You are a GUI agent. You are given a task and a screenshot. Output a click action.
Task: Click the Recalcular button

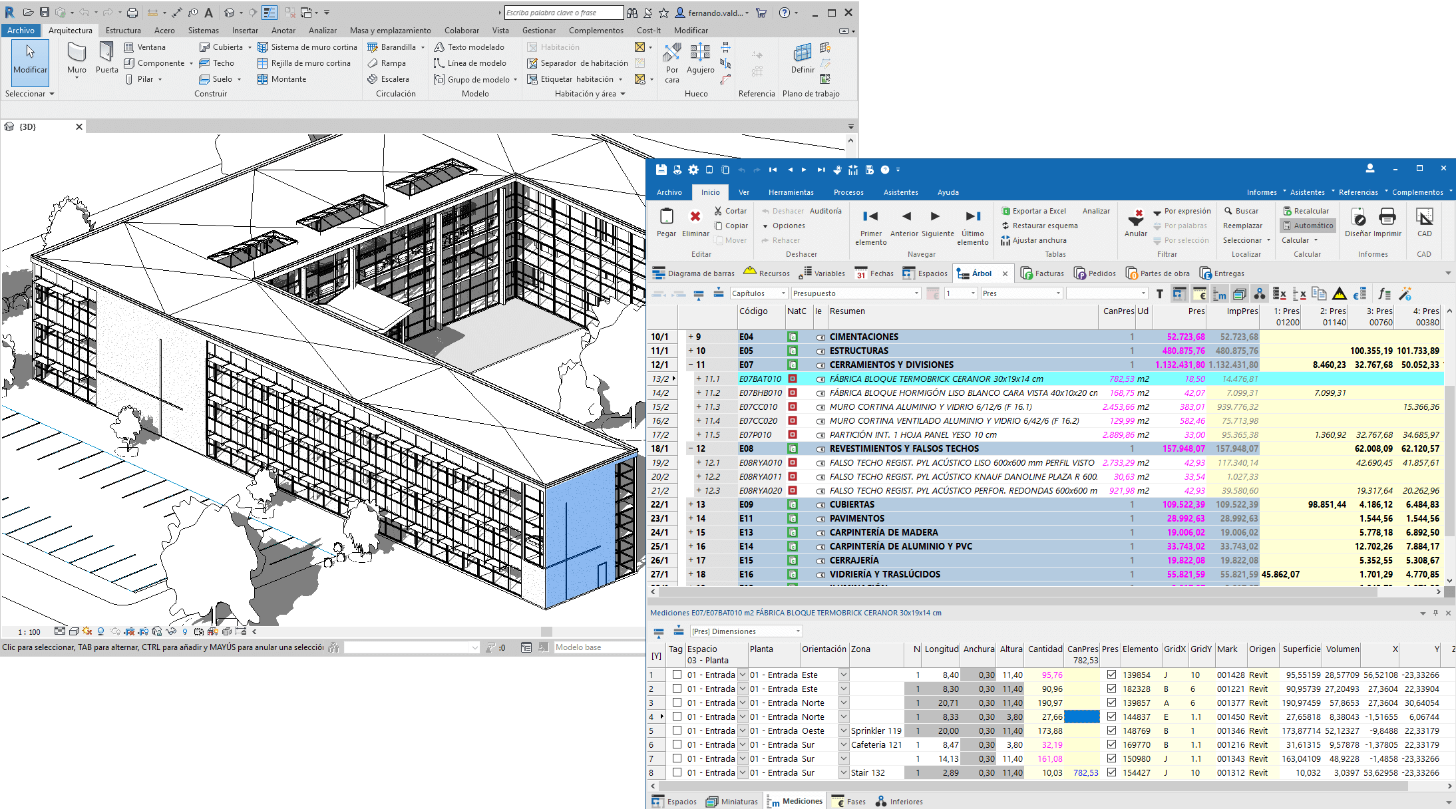point(1306,211)
